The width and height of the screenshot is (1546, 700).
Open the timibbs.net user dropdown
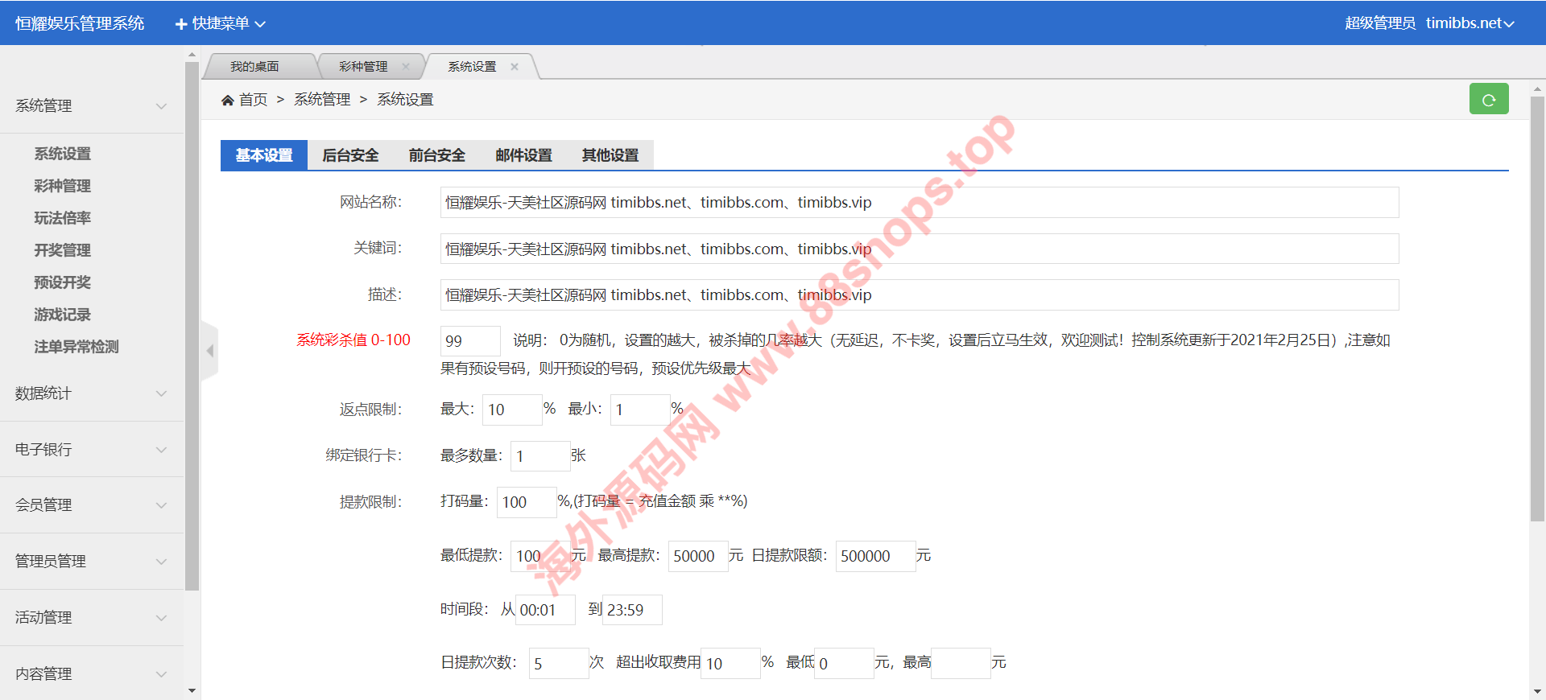[1470, 23]
